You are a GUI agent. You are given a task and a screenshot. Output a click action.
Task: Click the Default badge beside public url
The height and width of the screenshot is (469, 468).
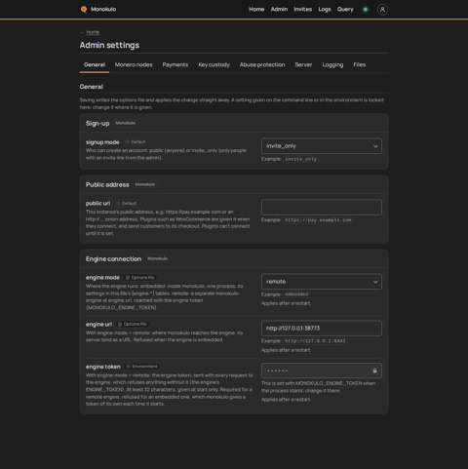[127, 203]
